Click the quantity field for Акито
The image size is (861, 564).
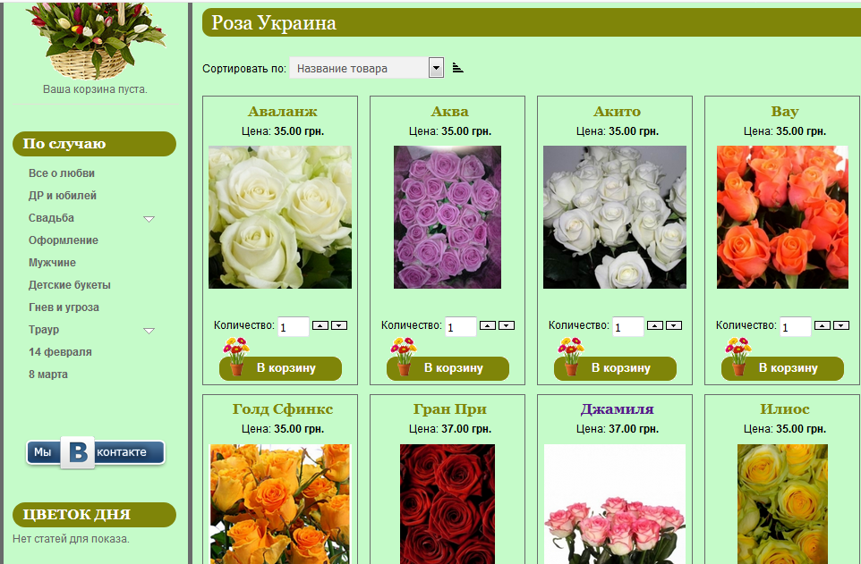627,327
